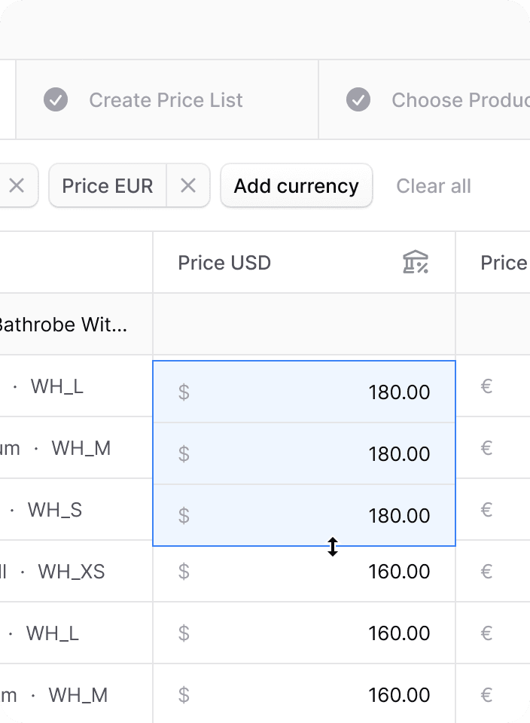Screen dimensions: 530x723
Task: Open the Create Price List step tab
Action: tap(167, 99)
